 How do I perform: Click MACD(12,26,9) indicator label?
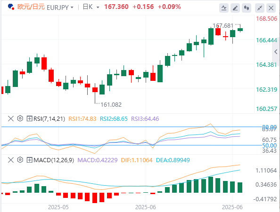click(54, 160)
